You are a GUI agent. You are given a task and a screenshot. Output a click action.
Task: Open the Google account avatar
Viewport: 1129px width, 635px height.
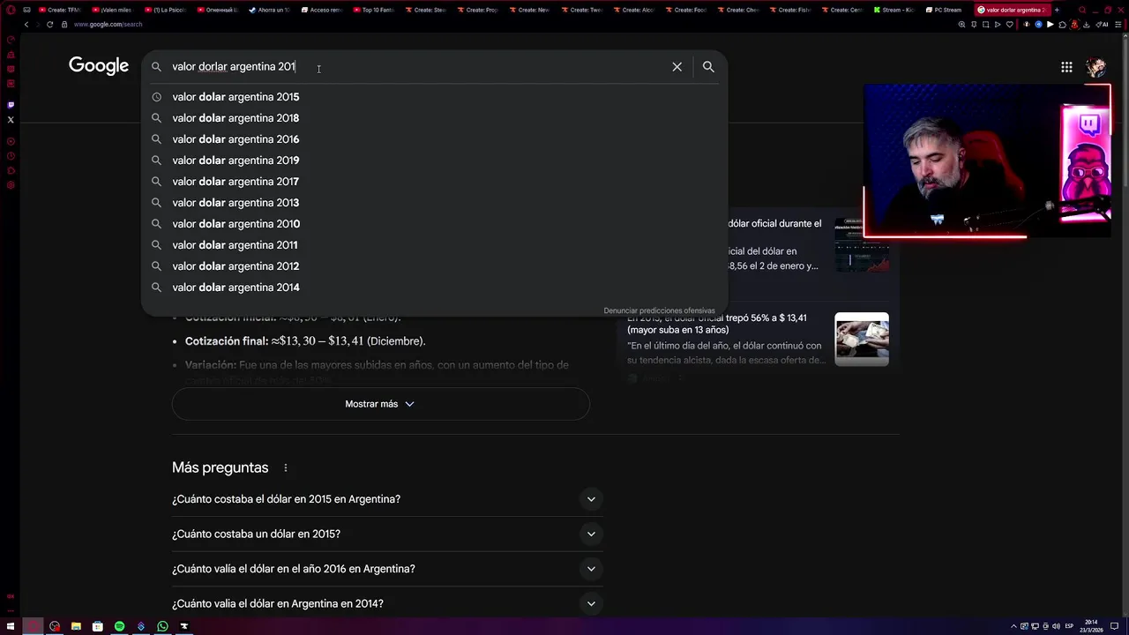point(1096,67)
